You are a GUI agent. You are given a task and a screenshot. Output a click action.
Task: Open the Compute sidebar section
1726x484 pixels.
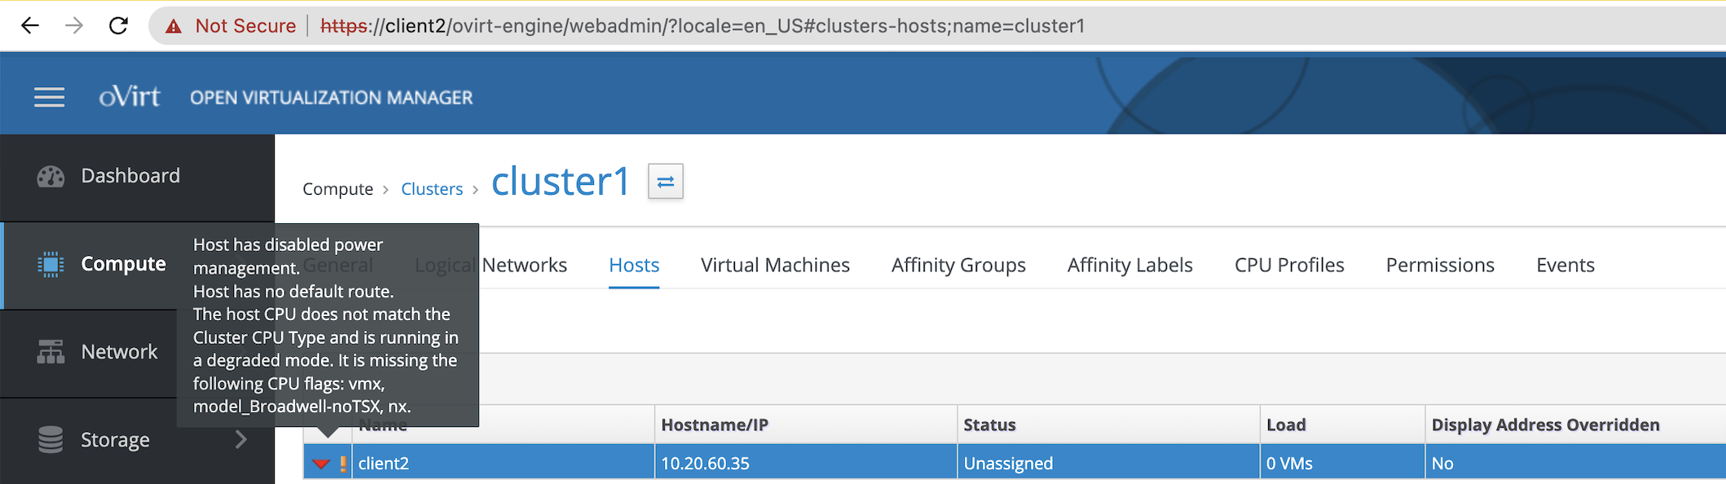pyautogui.click(x=122, y=264)
